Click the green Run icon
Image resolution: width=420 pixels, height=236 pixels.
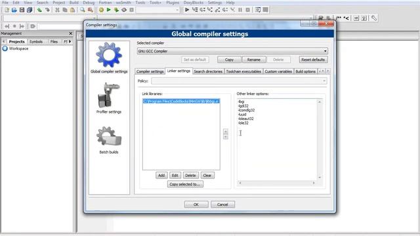[109, 10]
